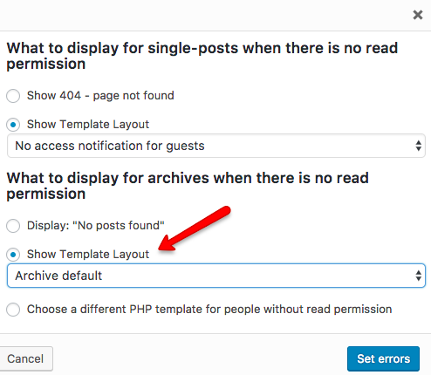Image resolution: width=431 pixels, height=375 pixels.
Task: Select the single-posts Show Template Layout radio button
Action: click(13, 125)
